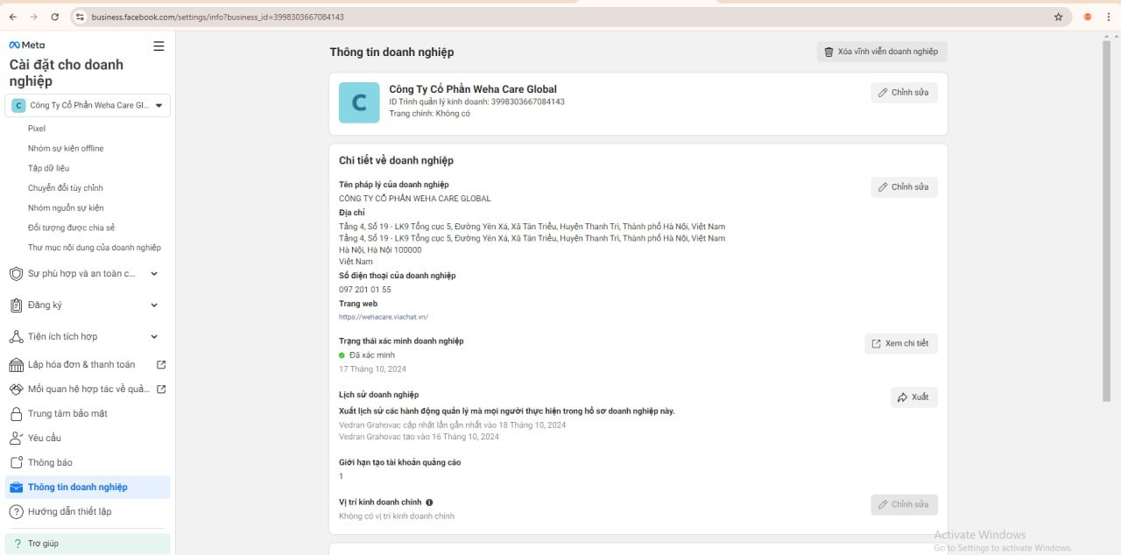Click the shield icon for Sự phù hợp
Image resolution: width=1121 pixels, height=555 pixels.
pyautogui.click(x=16, y=274)
